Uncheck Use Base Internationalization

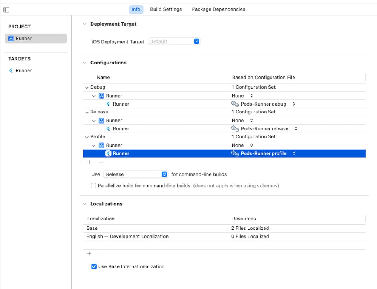click(x=94, y=266)
